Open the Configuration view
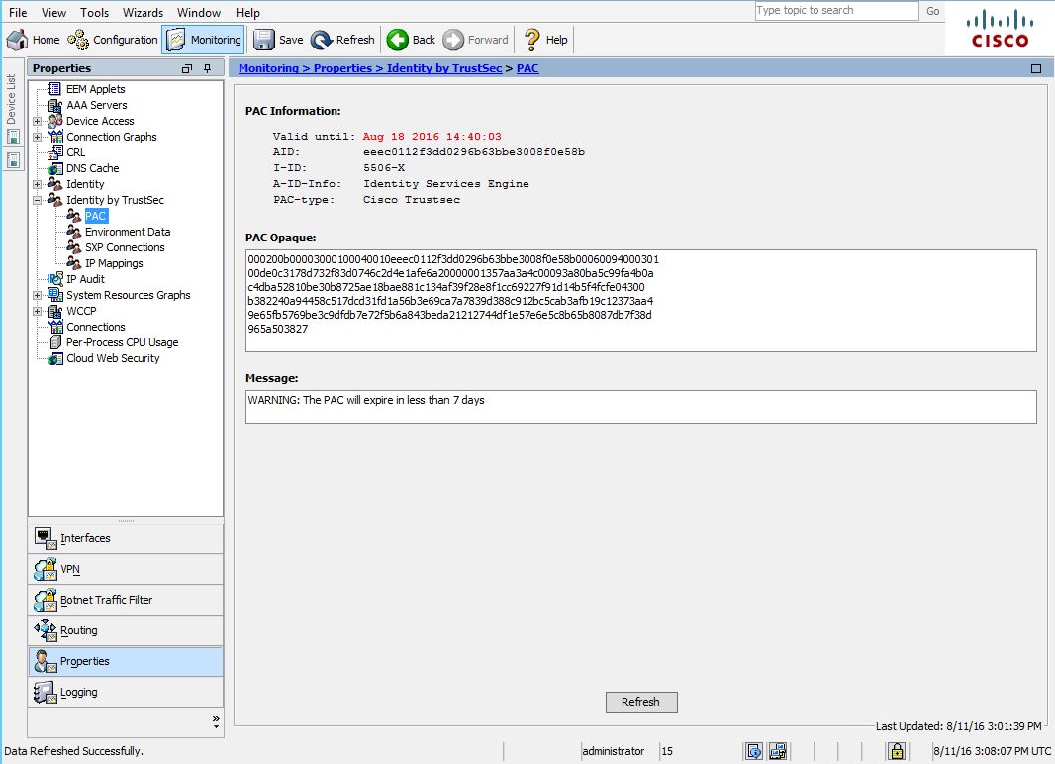The width and height of the screenshot is (1055, 764). [x=113, y=40]
